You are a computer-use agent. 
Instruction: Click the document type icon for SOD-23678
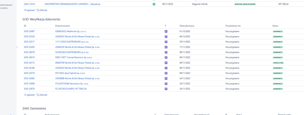[166, 89]
